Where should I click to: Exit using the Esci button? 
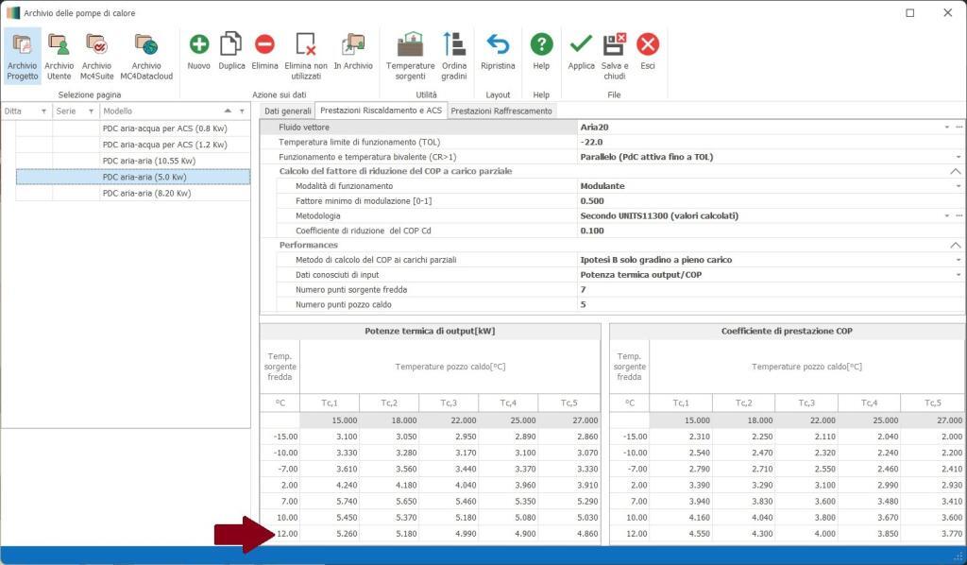point(648,52)
